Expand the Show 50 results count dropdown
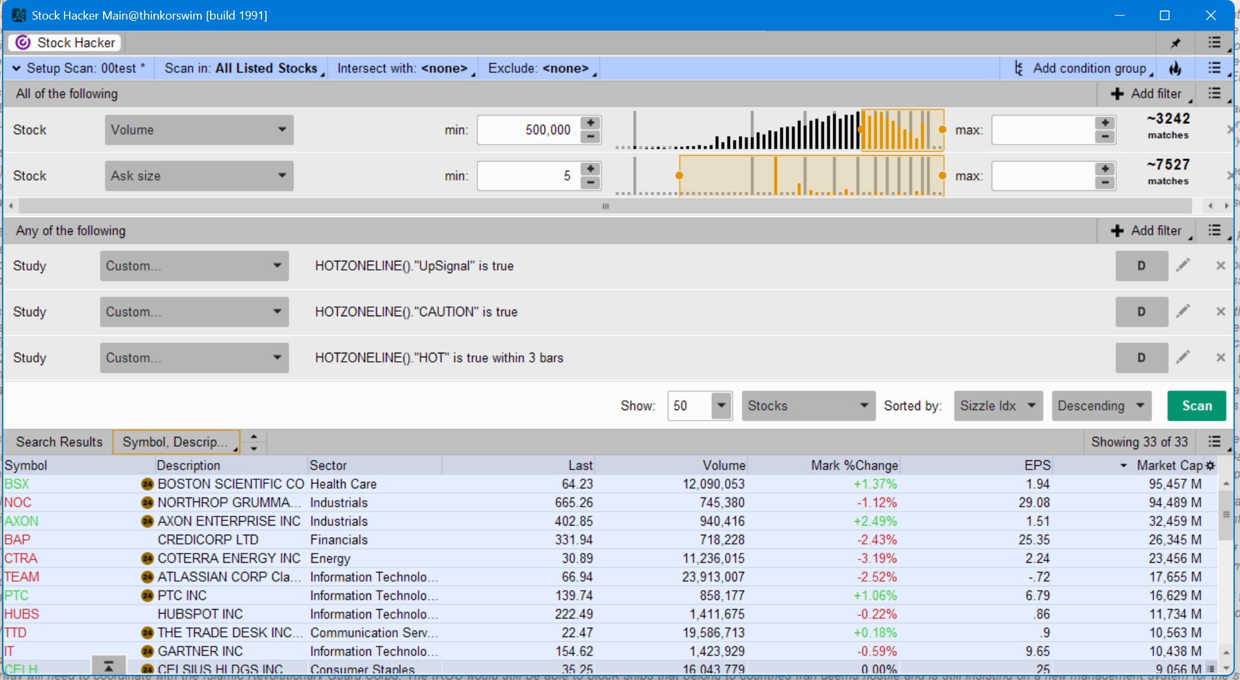 (721, 406)
